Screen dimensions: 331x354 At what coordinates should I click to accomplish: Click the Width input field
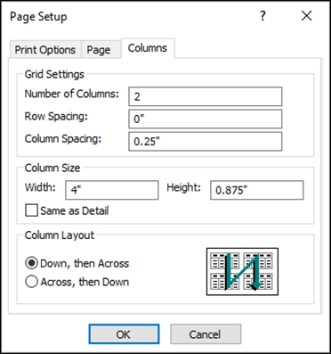pos(112,190)
